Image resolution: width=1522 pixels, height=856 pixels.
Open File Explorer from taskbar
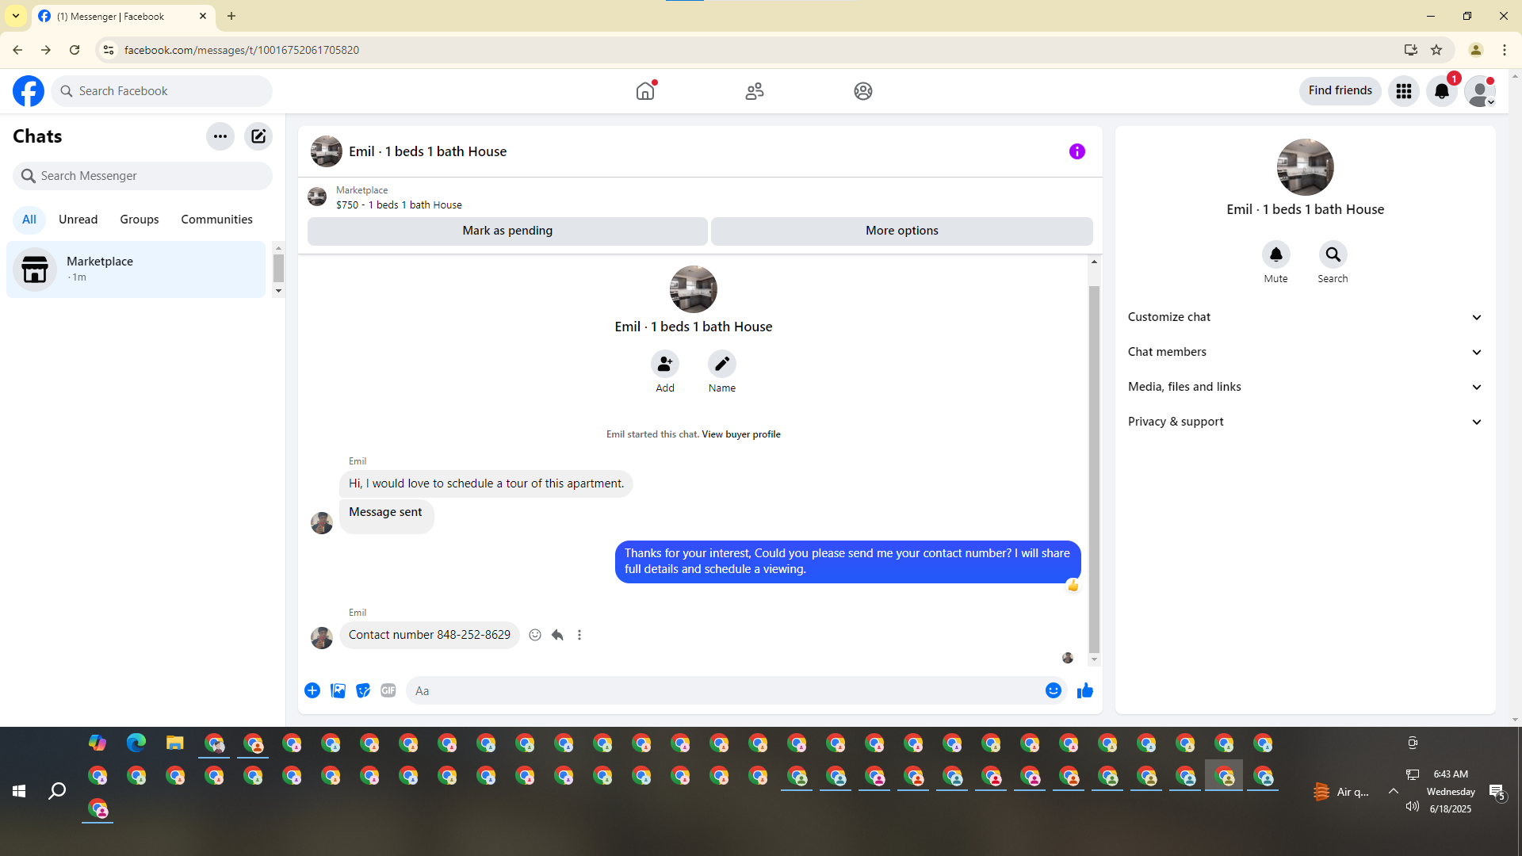[175, 743]
